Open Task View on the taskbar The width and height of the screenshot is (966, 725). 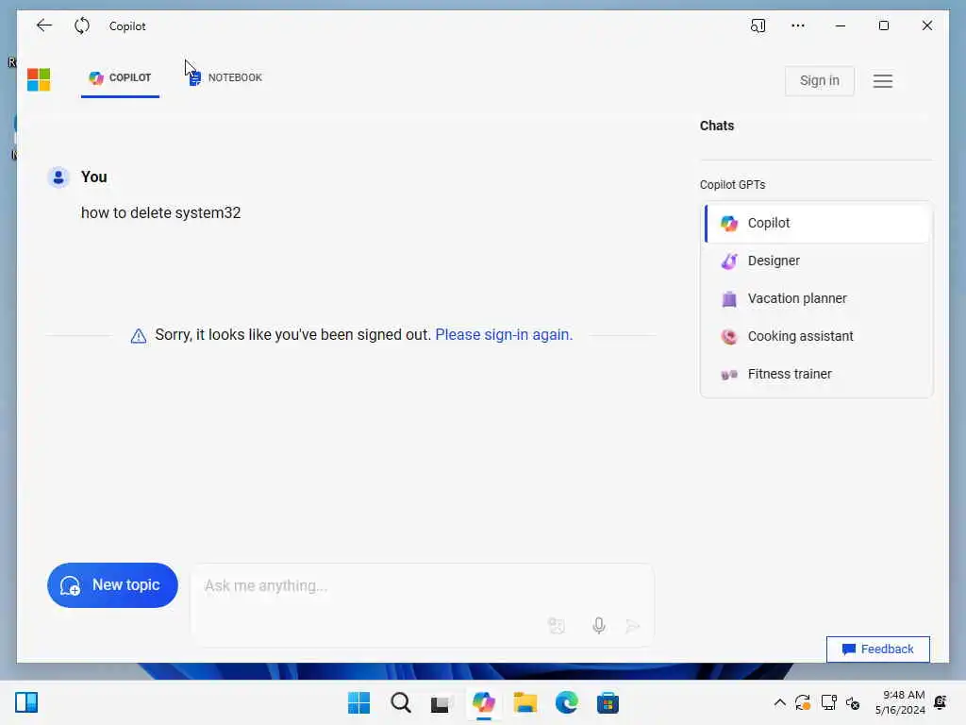[x=441, y=703]
